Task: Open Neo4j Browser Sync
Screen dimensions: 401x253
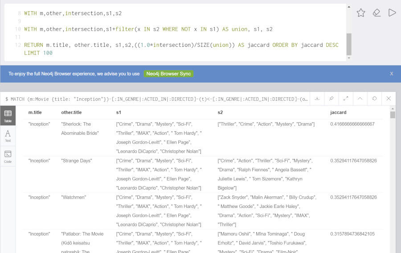Action: tap(168, 74)
